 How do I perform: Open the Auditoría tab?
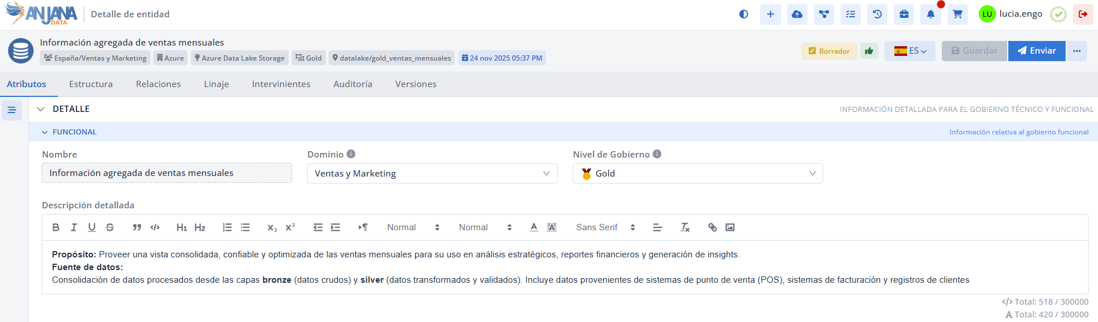click(x=352, y=84)
